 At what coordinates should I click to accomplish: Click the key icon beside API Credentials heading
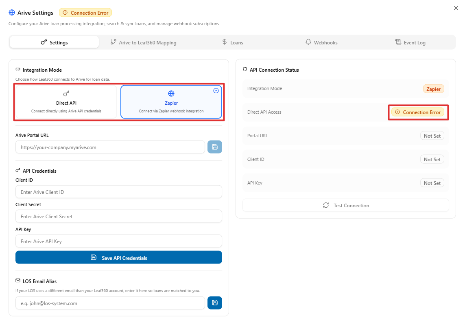pyautogui.click(x=18, y=170)
